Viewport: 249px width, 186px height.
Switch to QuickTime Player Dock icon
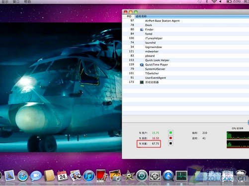point(168,176)
